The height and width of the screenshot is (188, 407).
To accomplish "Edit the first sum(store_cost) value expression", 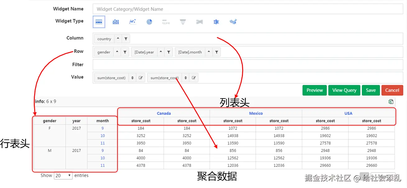I will pos(141,78).
